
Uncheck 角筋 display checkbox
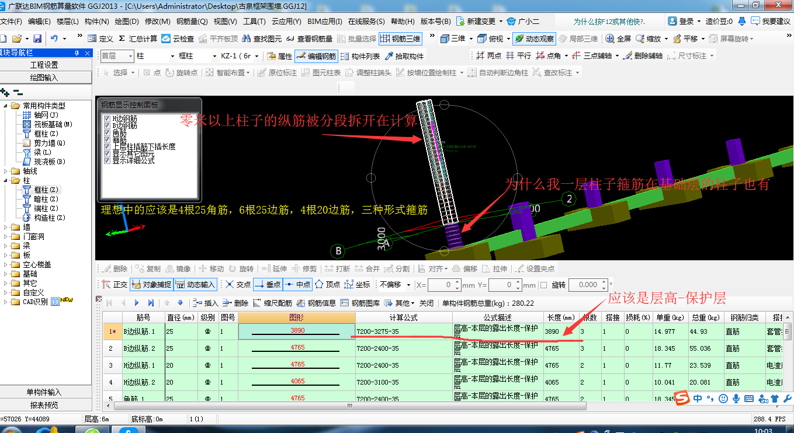106,132
